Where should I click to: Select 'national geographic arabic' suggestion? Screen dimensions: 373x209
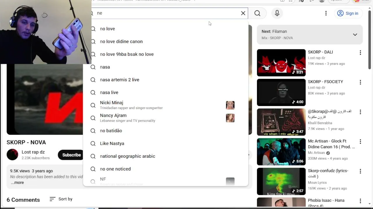click(166, 156)
